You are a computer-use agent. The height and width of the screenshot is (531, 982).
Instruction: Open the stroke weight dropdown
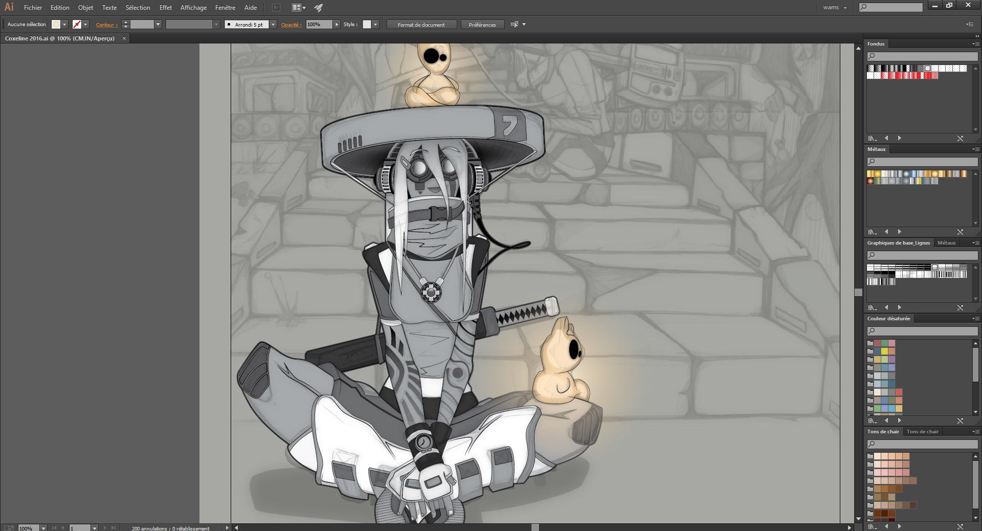(158, 25)
